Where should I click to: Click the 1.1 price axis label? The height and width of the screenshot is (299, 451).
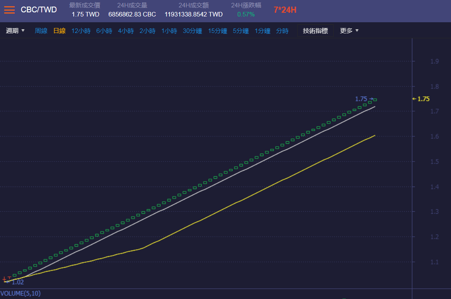coord(435,262)
